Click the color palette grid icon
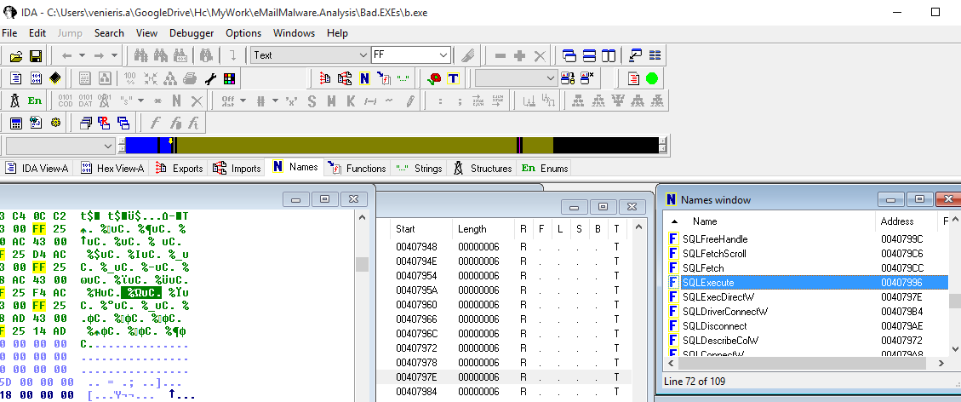Screen dimensions: 961x402 (x=229, y=79)
